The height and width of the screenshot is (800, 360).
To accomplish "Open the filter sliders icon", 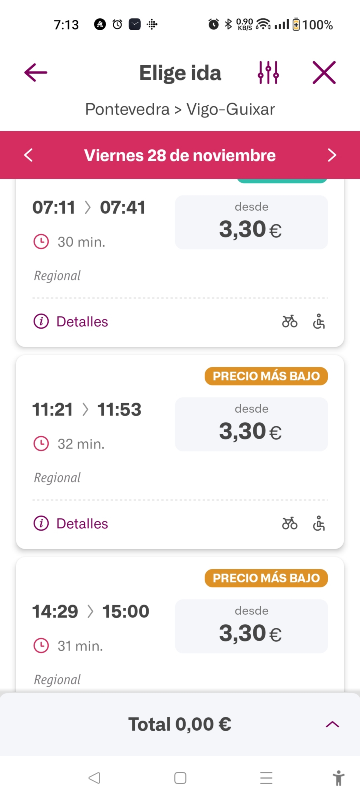I will click(268, 73).
